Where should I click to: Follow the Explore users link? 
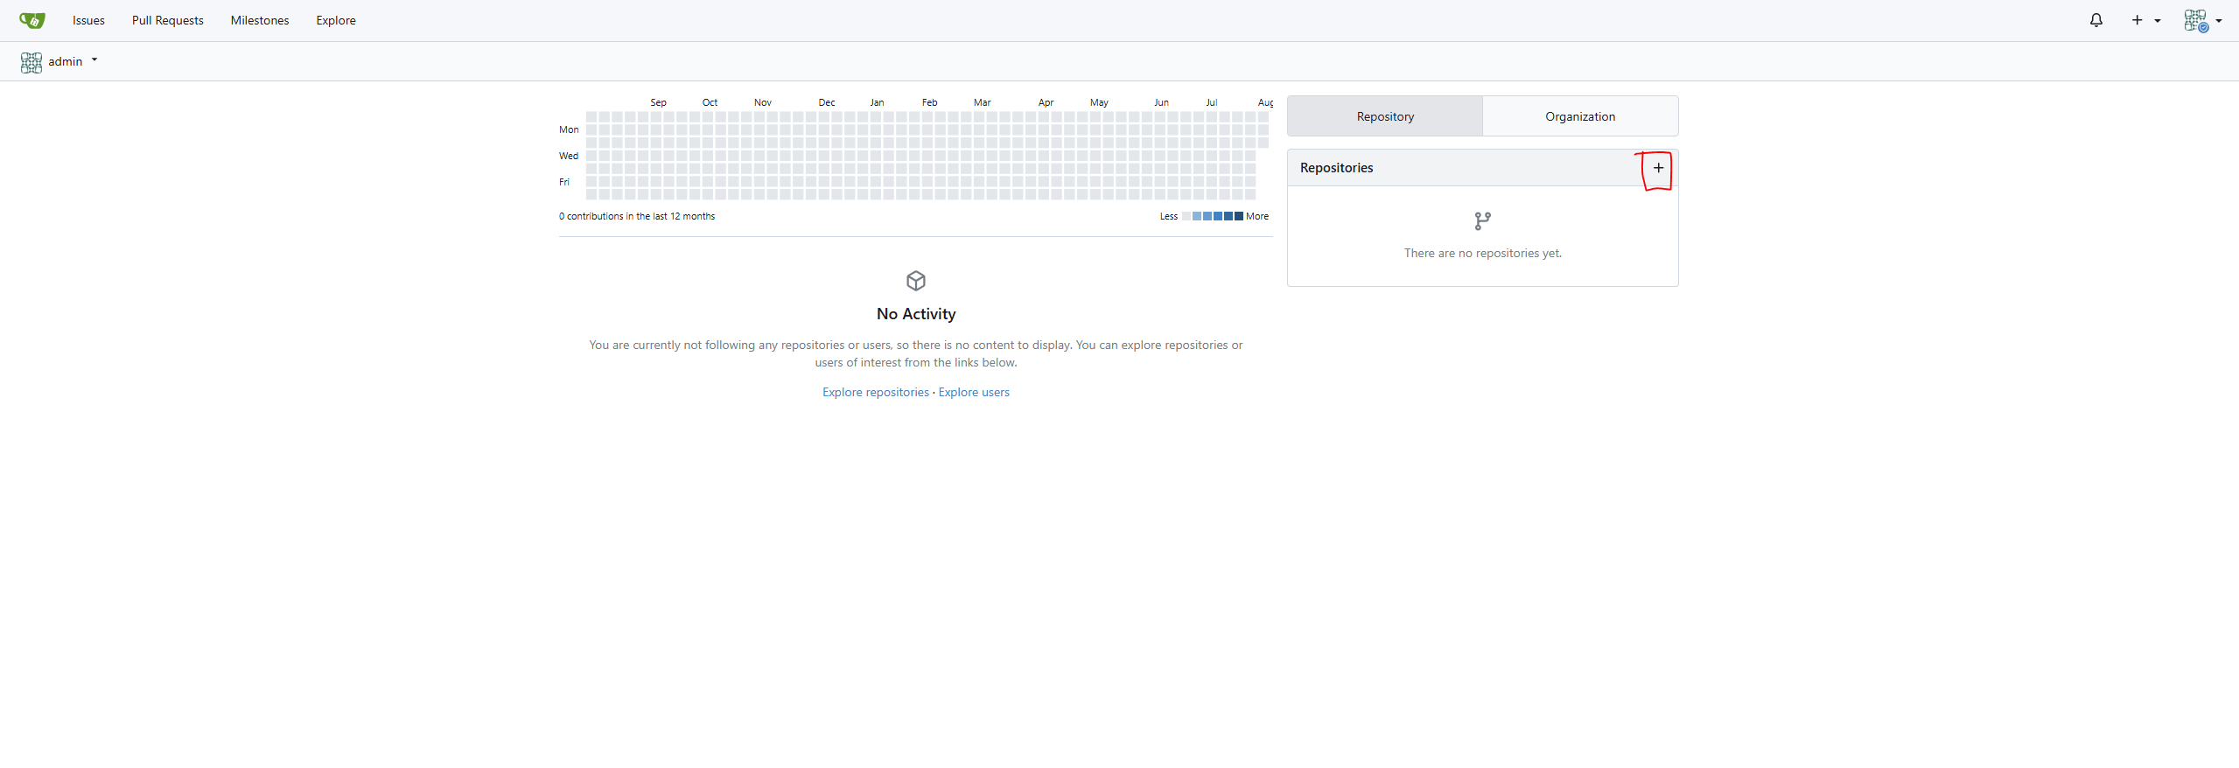(974, 392)
